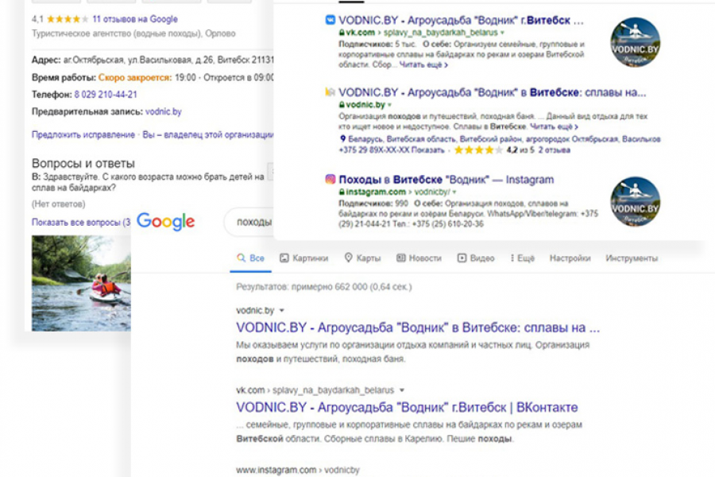Viewport: 715px width, 477px height.
Task: Click the star rating in Google business panel
Action: 68,19
